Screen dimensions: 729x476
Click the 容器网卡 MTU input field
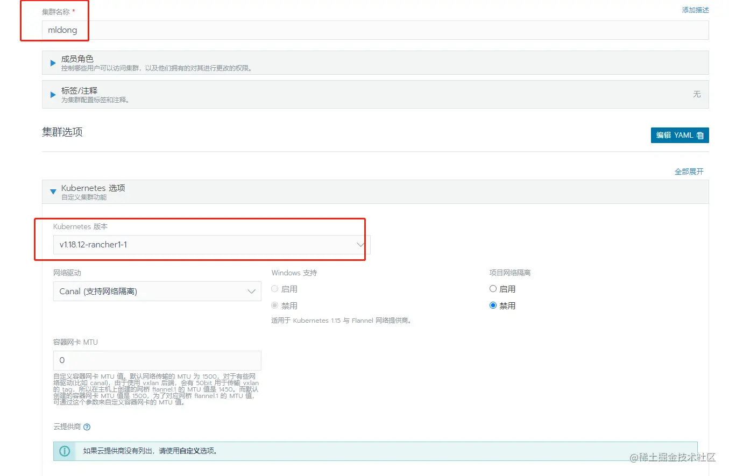157,360
